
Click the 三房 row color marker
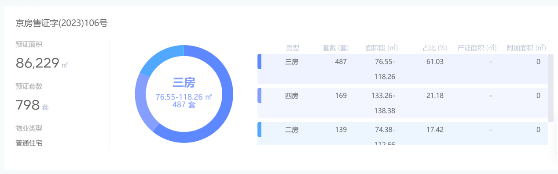(x=259, y=61)
